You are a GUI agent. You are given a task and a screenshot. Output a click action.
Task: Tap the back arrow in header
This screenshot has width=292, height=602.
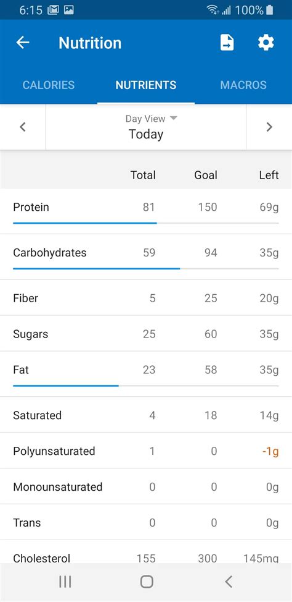[x=23, y=43]
